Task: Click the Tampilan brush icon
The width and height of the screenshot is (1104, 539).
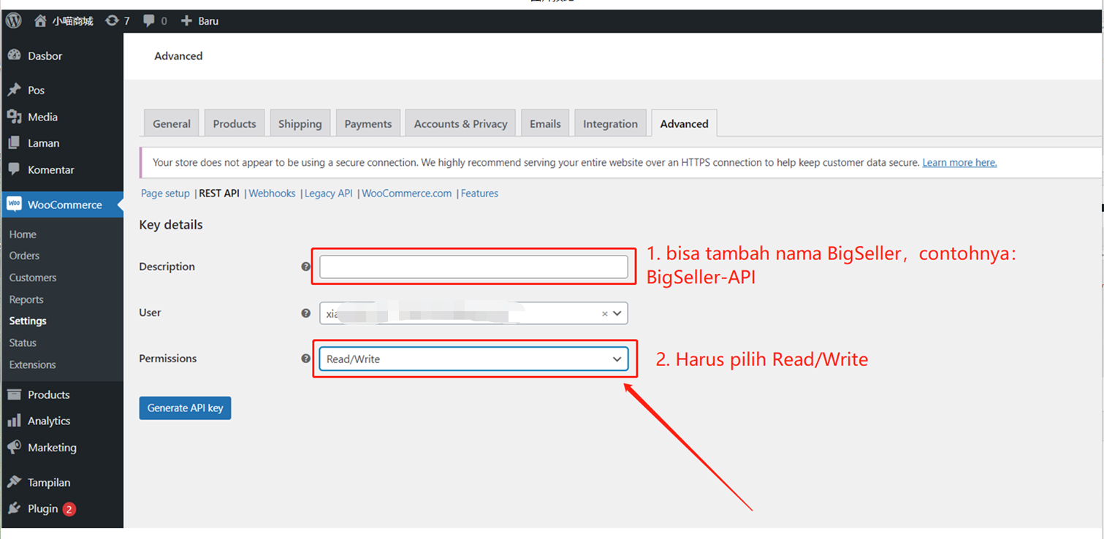Action: point(14,482)
